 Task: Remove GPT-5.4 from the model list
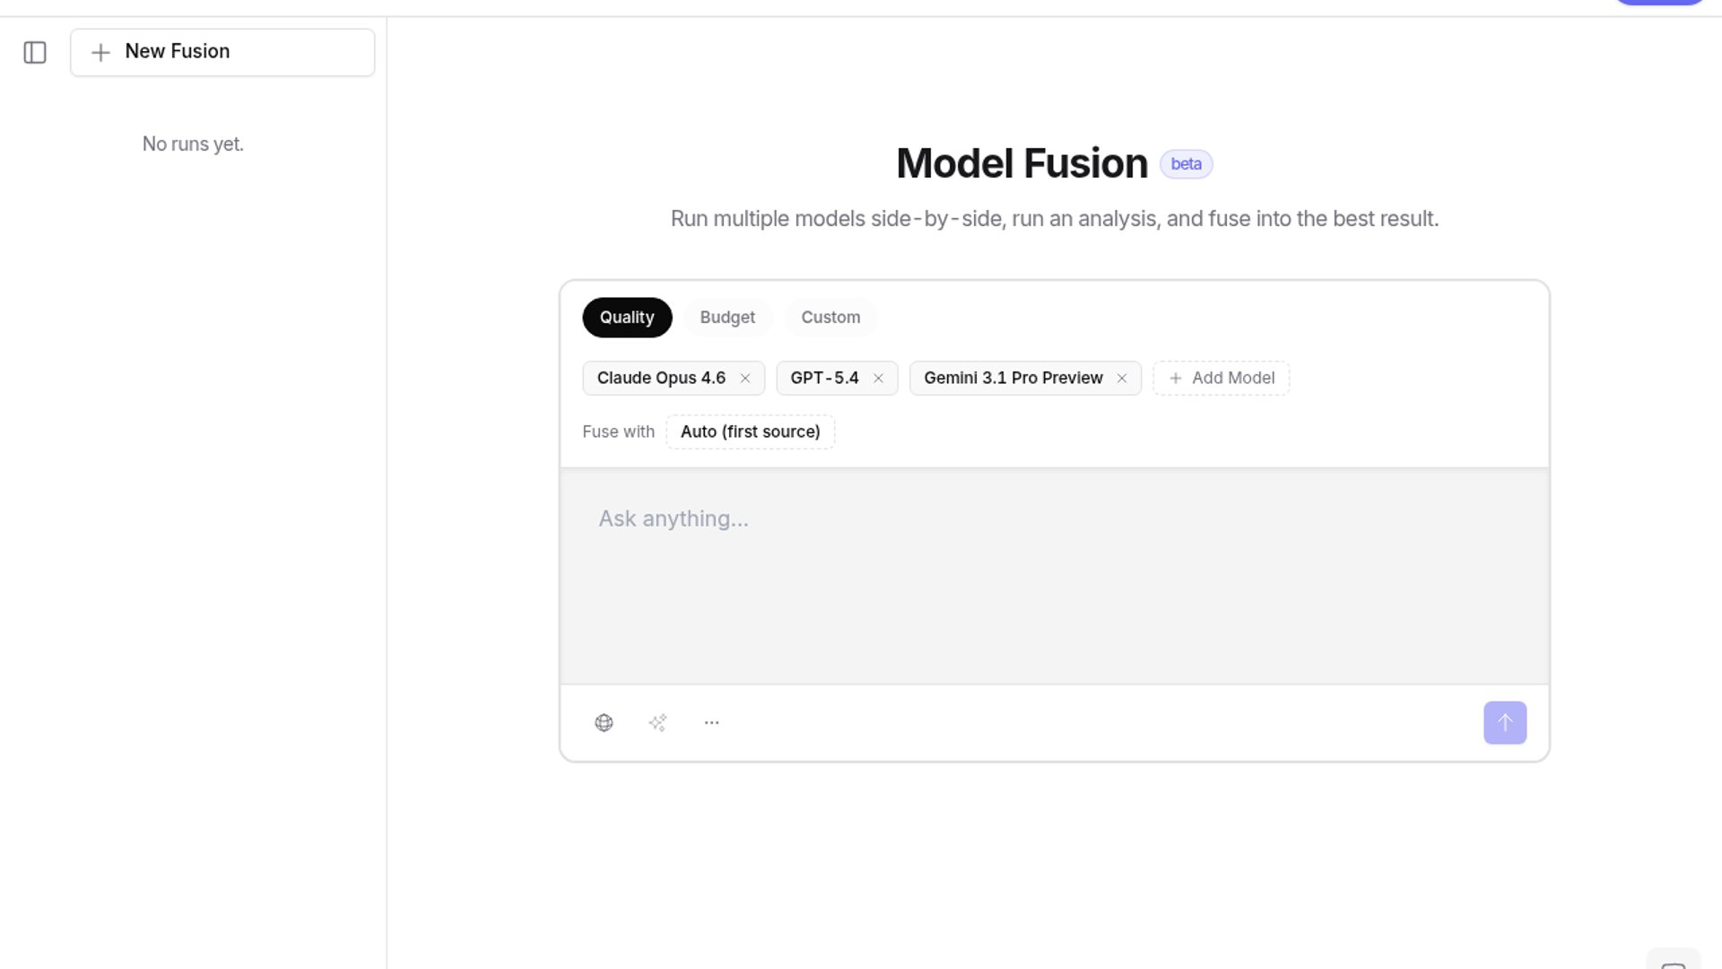point(879,379)
